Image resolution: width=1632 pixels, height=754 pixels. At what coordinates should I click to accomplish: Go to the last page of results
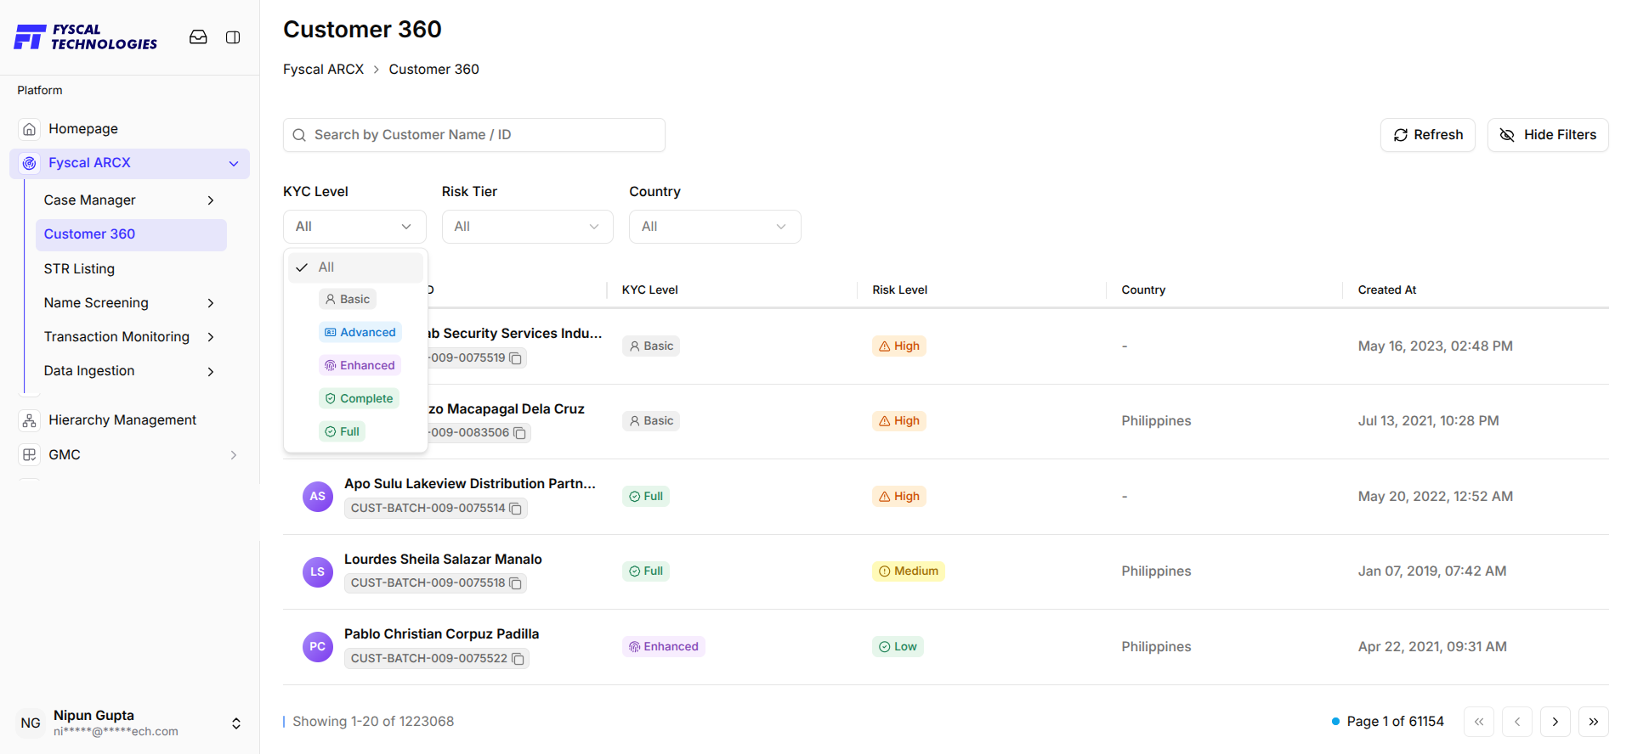(x=1594, y=722)
